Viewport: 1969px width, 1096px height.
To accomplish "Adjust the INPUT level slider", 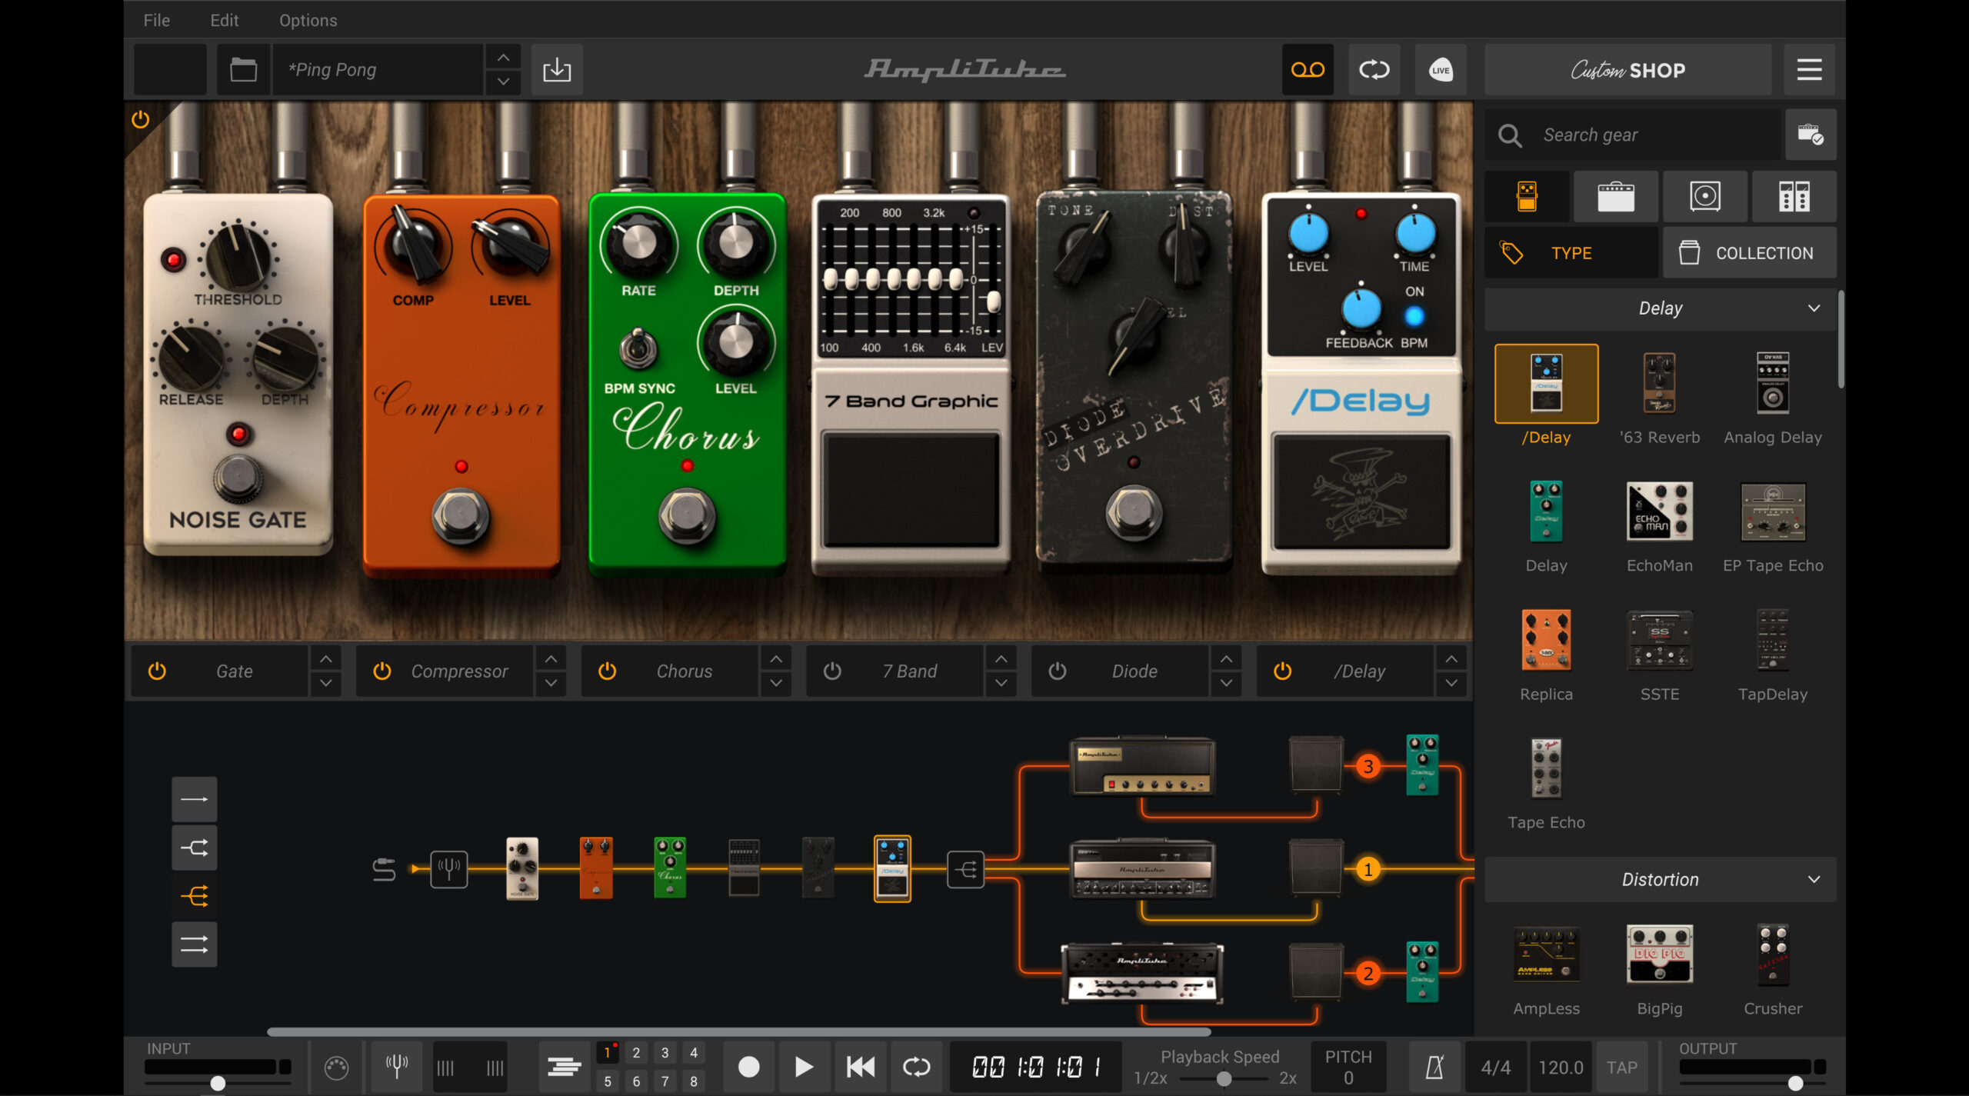I will tap(218, 1083).
